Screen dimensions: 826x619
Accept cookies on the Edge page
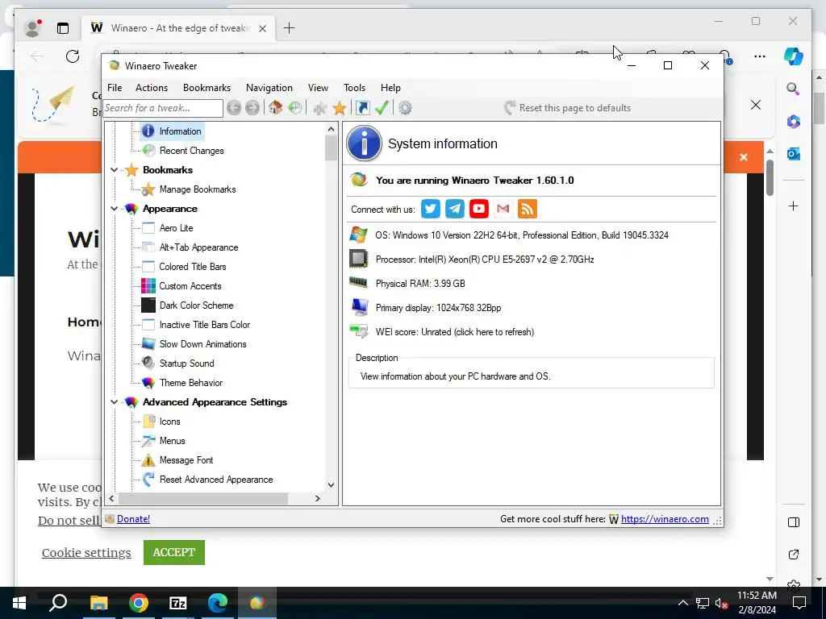tap(174, 552)
